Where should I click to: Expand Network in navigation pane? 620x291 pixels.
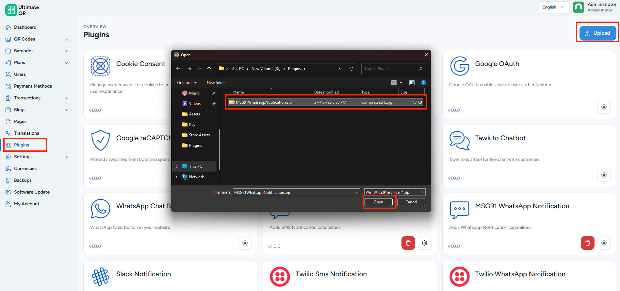pyautogui.click(x=177, y=177)
